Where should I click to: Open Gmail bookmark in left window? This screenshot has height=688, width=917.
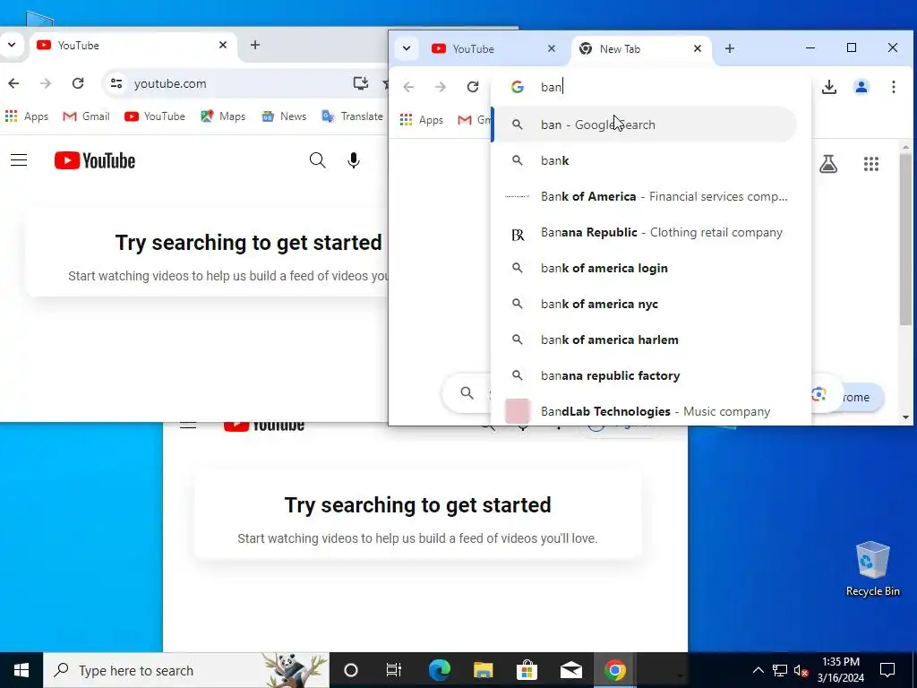coord(86,116)
